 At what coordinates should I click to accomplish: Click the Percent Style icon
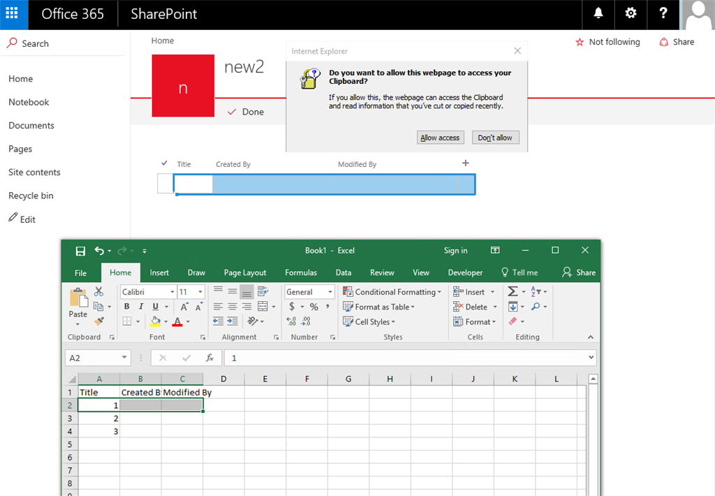[314, 307]
